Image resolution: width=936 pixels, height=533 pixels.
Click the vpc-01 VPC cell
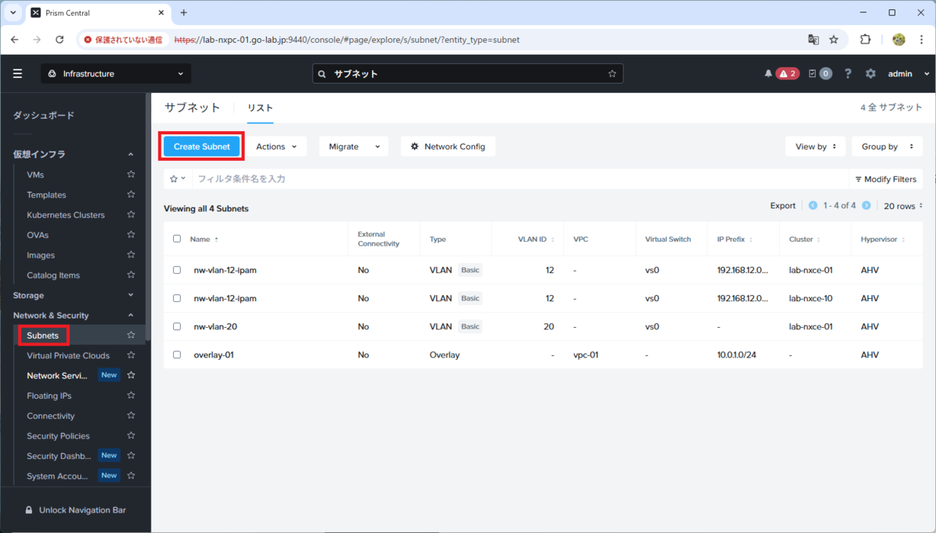click(586, 354)
